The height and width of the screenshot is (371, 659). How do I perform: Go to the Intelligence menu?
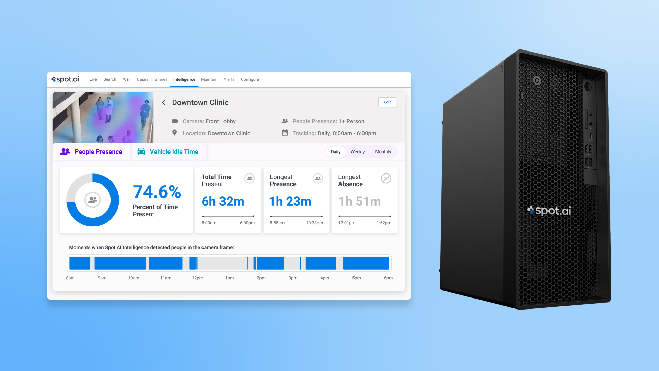184,79
